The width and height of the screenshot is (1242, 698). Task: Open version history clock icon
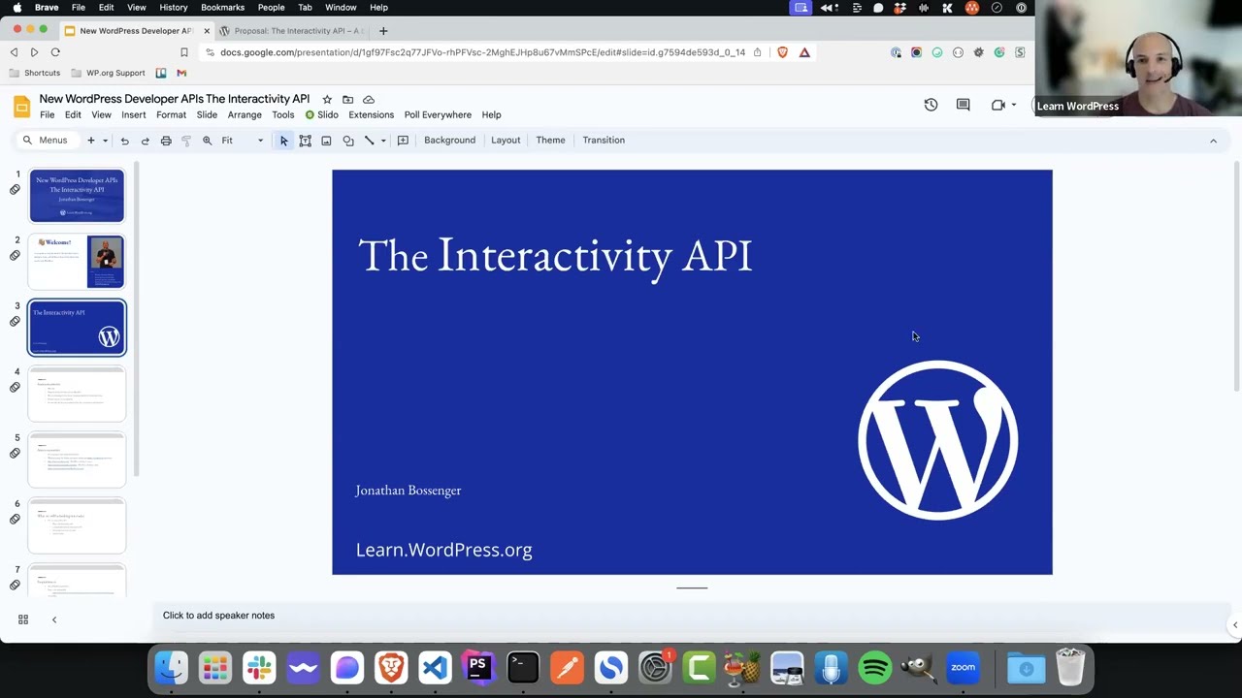point(931,105)
